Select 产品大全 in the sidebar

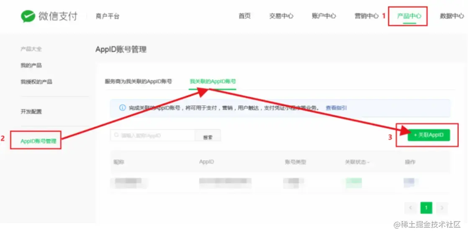(31, 49)
